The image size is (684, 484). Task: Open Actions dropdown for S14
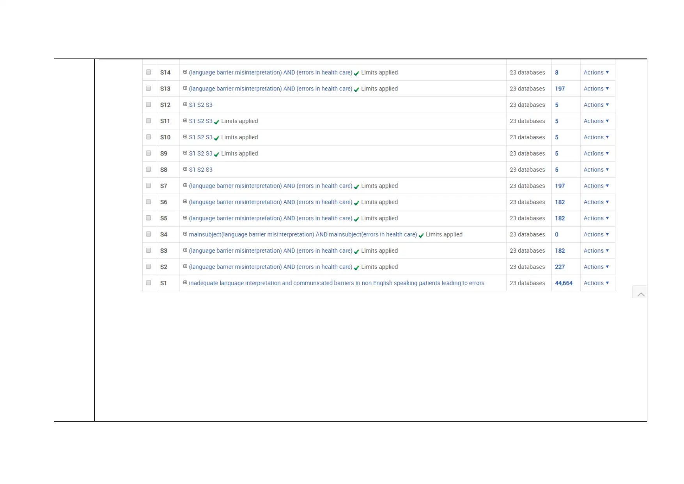(x=596, y=73)
